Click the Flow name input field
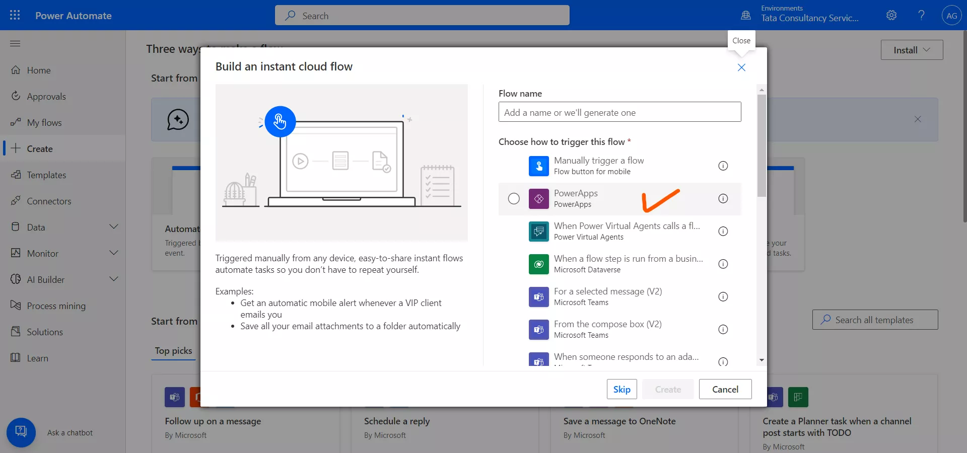 [x=619, y=112]
